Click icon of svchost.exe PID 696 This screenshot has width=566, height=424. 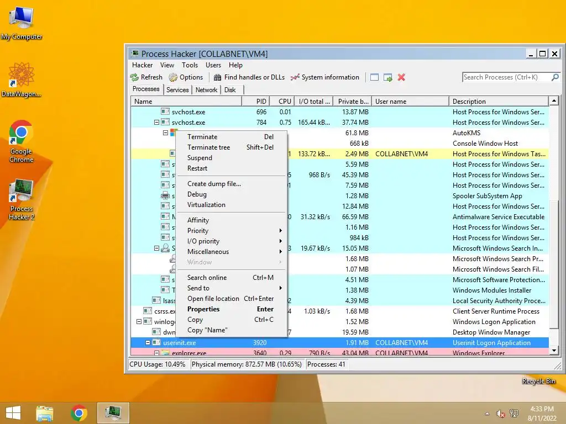coord(165,112)
